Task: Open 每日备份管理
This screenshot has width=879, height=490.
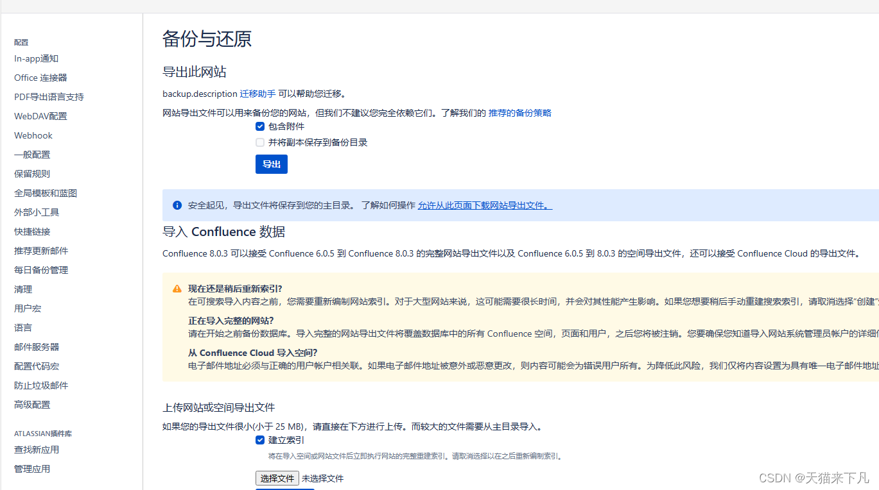Action: point(41,270)
